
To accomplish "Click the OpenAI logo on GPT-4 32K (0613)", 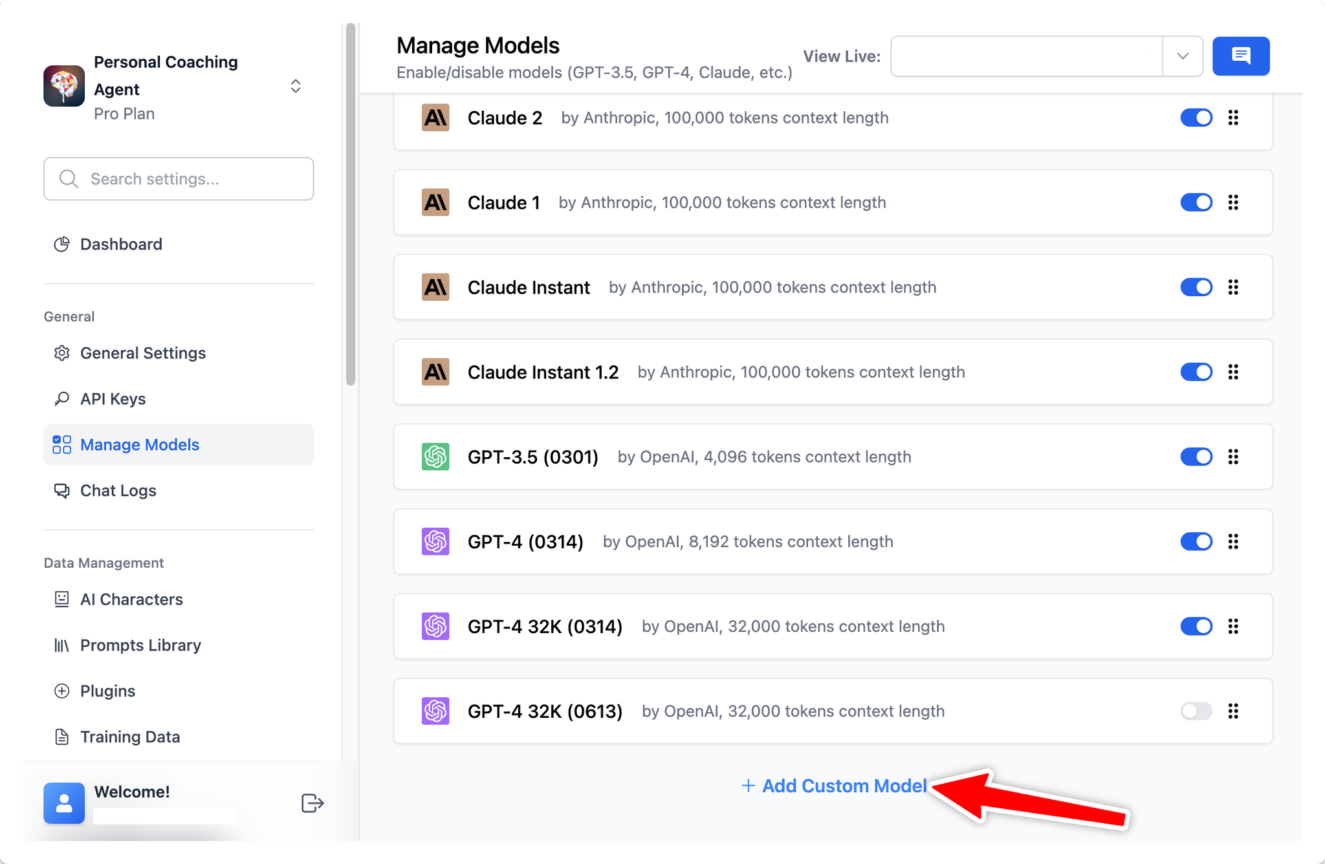I will (435, 711).
